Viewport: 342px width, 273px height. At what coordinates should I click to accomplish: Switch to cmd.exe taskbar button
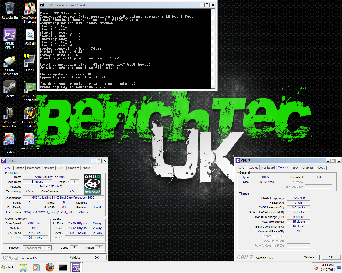(x=63, y=267)
